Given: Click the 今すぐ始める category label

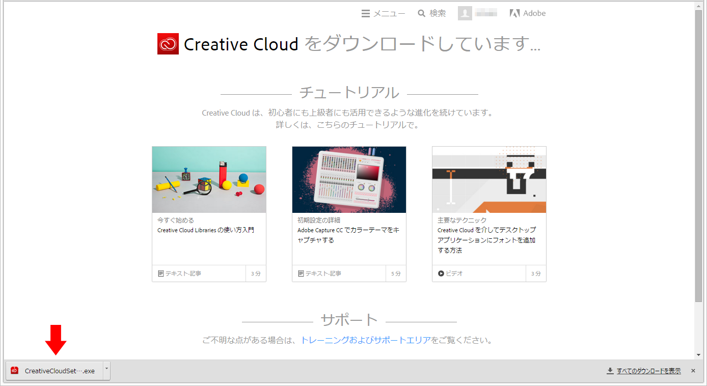Looking at the screenshot, I should click(x=176, y=220).
